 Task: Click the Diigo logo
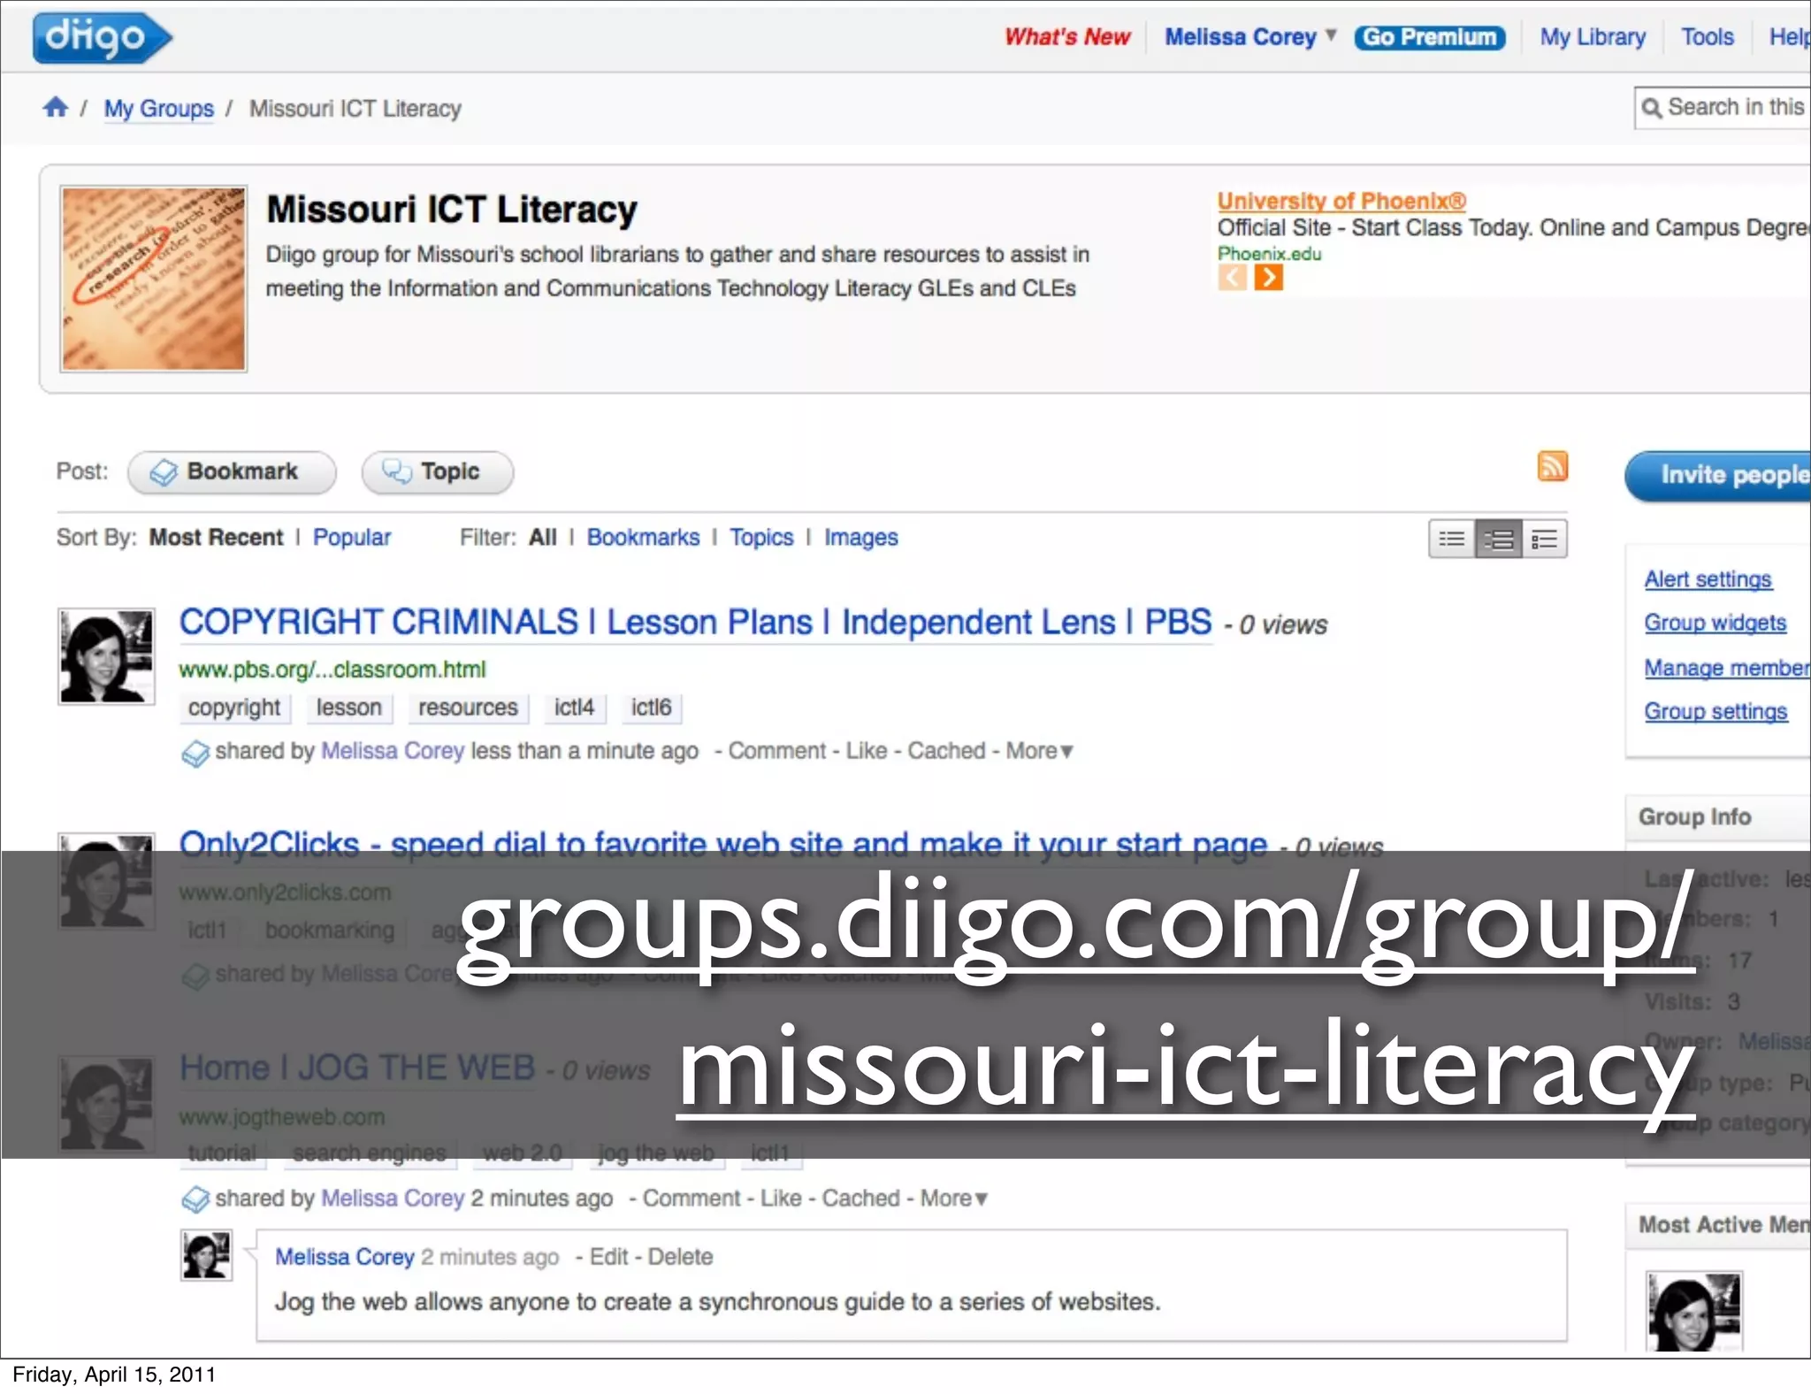point(103,38)
